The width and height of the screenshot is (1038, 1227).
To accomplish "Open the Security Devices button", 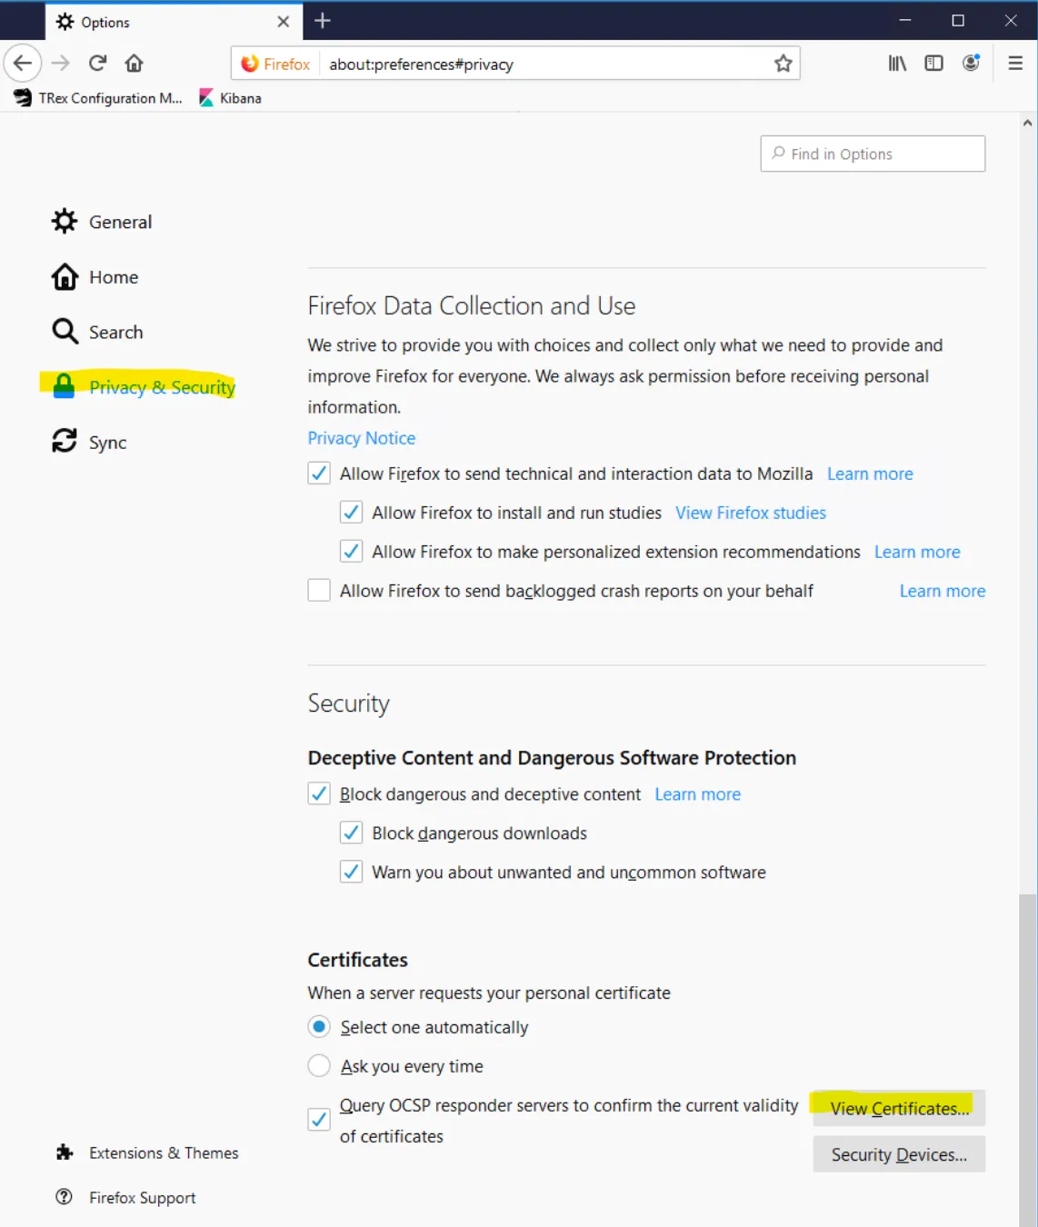I will click(899, 1154).
